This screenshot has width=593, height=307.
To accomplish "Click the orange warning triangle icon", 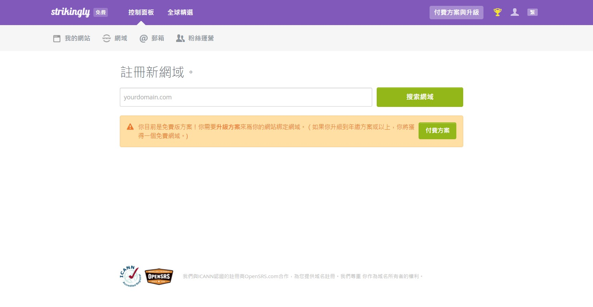I will pos(130,127).
